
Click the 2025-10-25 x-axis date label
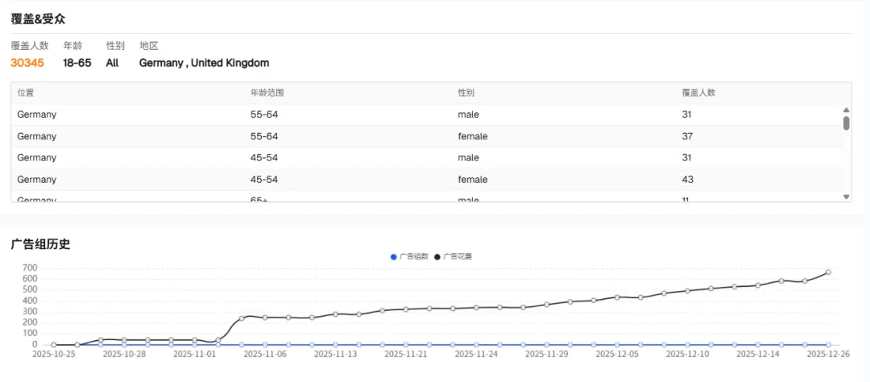click(x=53, y=354)
